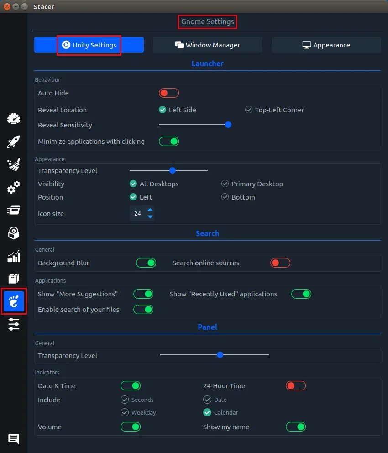Enable 24-Hour Time toggle

(296, 385)
